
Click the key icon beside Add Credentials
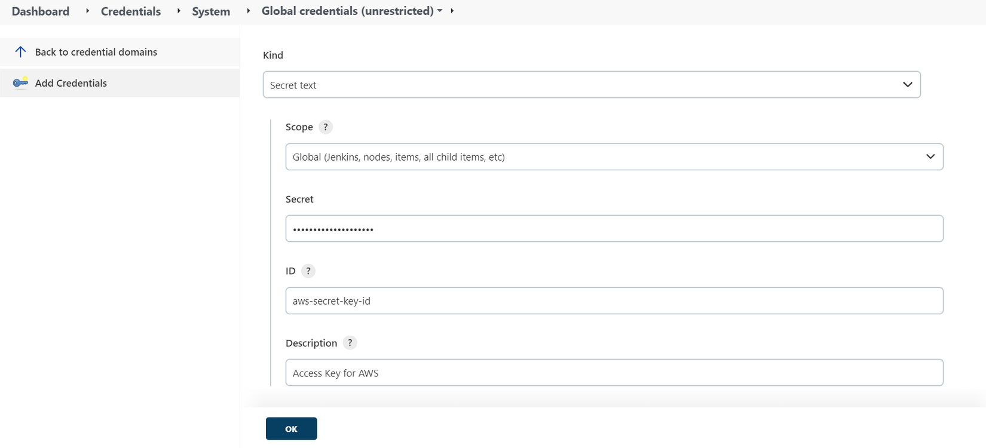tap(20, 83)
